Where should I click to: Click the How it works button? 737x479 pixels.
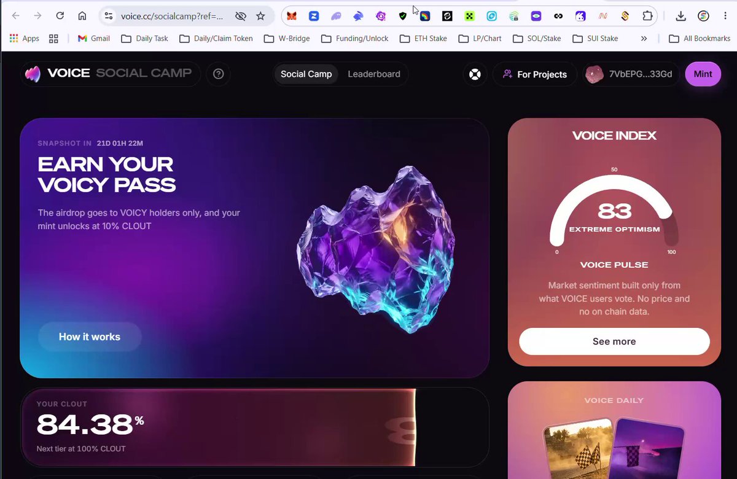[x=90, y=337]
